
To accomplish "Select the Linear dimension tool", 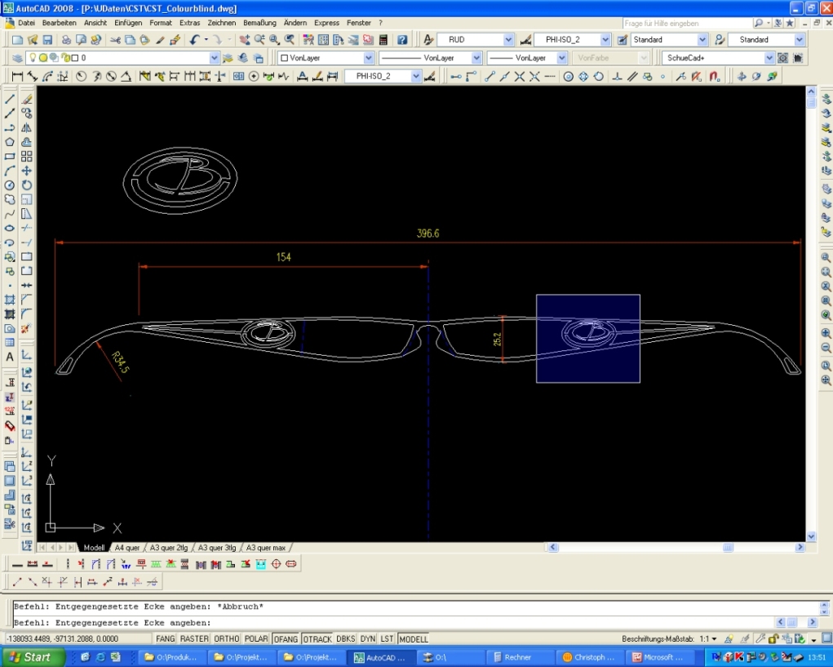I will tap(17, 77).
